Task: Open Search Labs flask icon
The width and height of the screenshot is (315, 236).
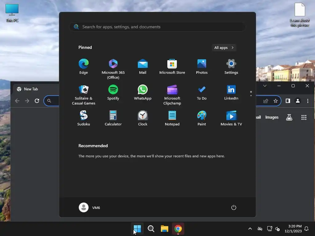Action: coord(289,117)
